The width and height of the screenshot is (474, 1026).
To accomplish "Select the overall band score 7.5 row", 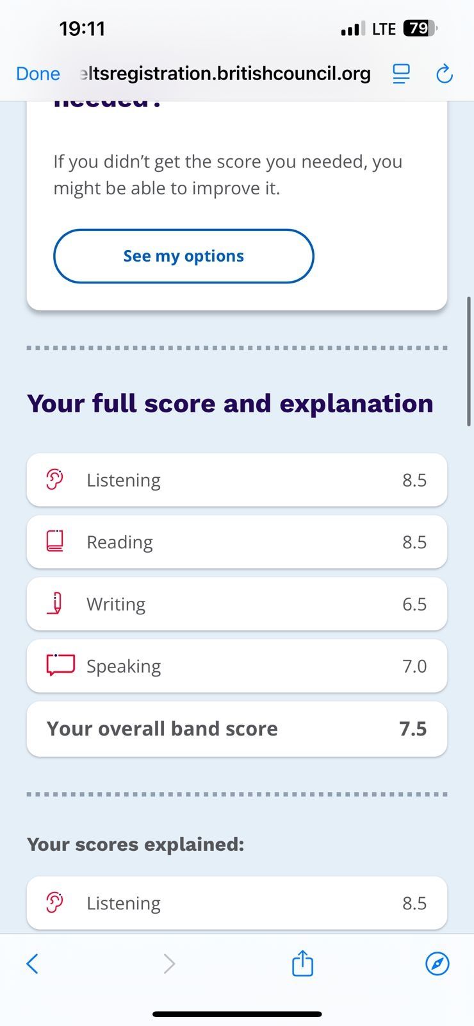I will coord(237,728).
